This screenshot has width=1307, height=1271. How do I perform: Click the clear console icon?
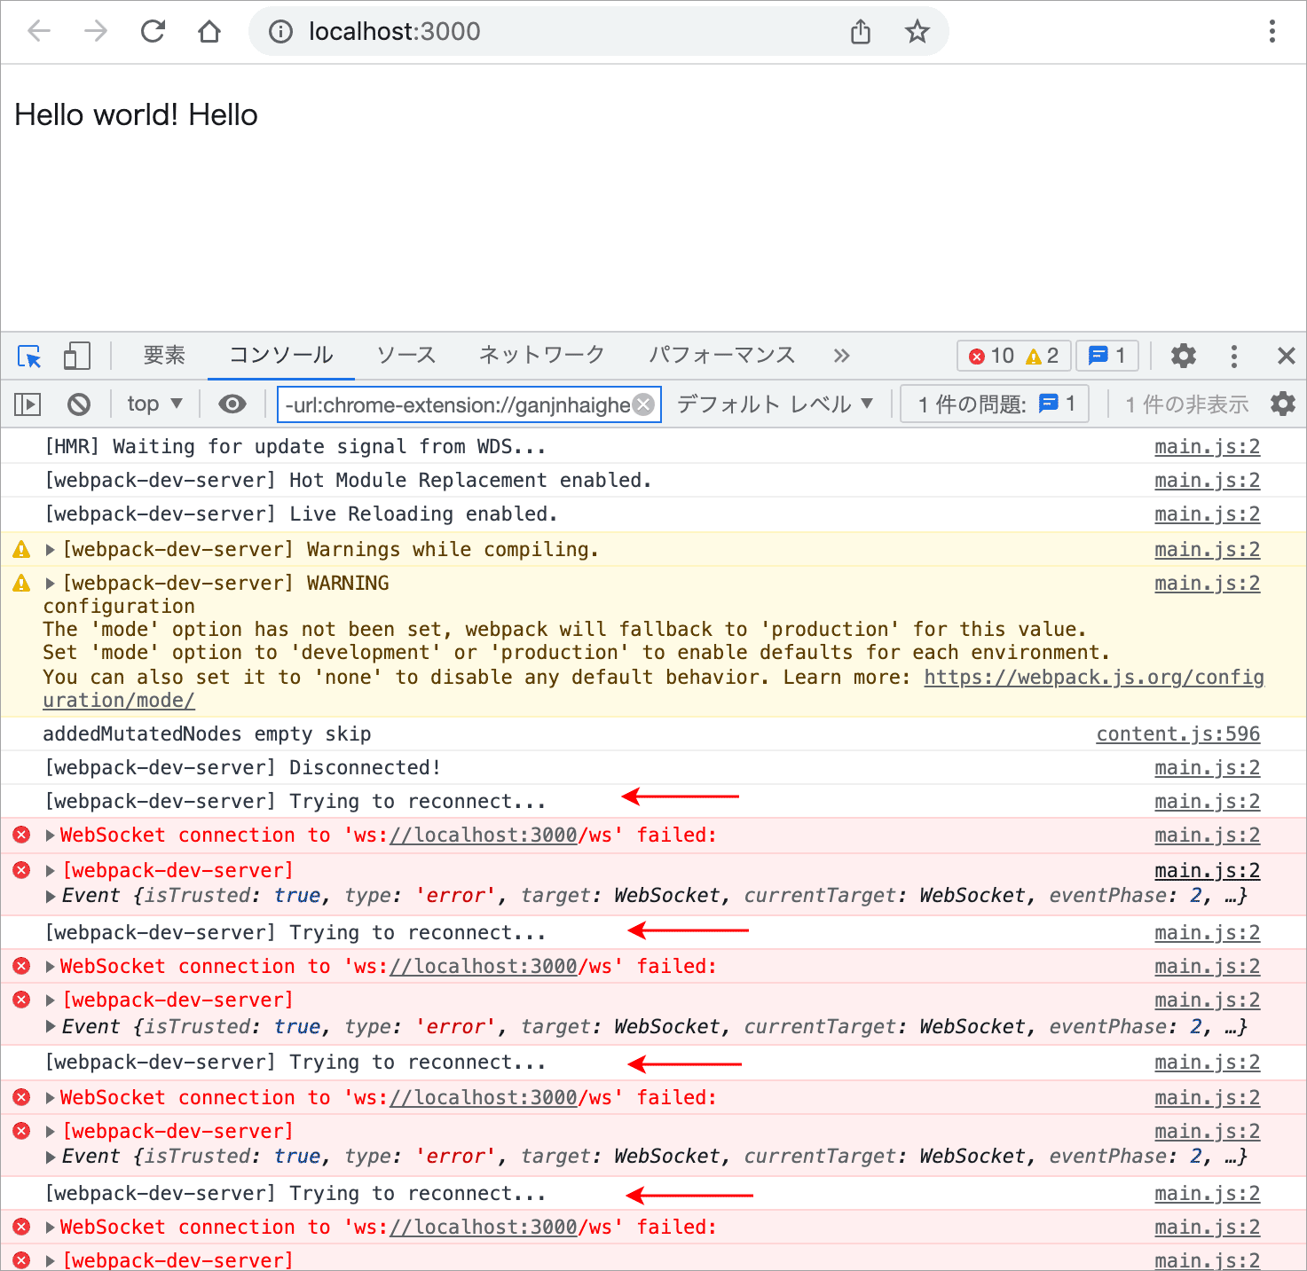tap(79, 404)
